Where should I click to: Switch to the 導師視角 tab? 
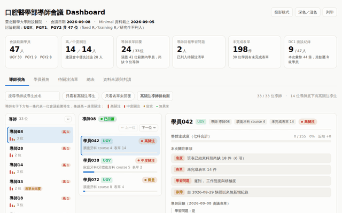pos(17,79)
